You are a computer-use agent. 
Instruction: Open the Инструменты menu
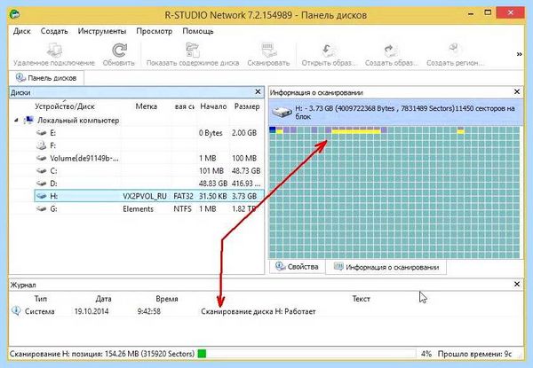coord(102,31)
